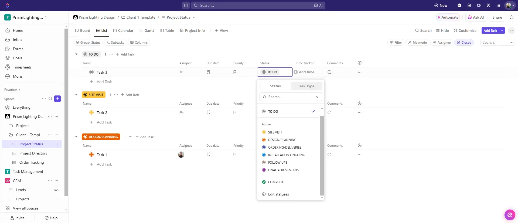Viewport: 518px width, 223px height.
Task: Open floating AI brain button
Action: pos(510,215)
